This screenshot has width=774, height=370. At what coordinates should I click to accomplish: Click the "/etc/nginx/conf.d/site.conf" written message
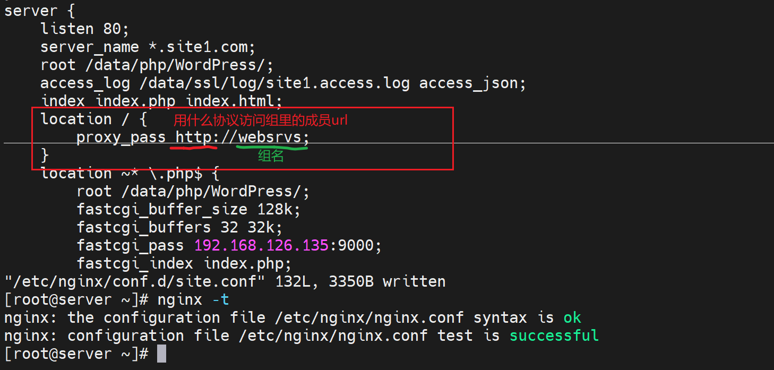pyautogui.click(x=225, y=281)
